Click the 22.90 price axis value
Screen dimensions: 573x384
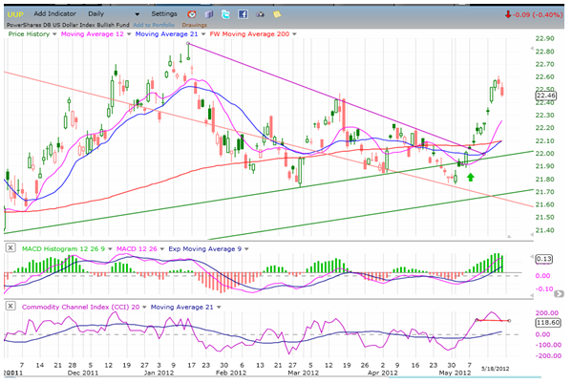point(545,38)
